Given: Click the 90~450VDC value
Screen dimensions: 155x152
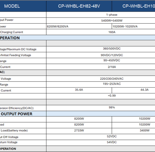Looking at the screenshot, I should (x=112, y=60).
